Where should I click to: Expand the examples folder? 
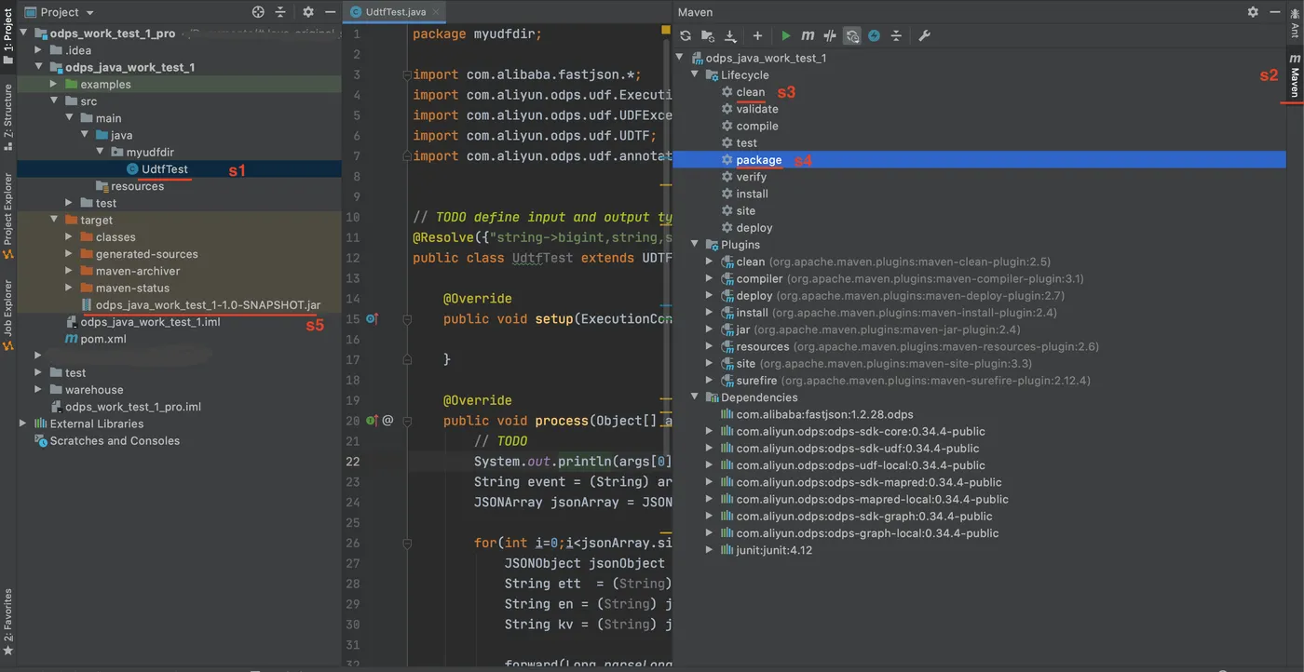click(x=54, y=85)
